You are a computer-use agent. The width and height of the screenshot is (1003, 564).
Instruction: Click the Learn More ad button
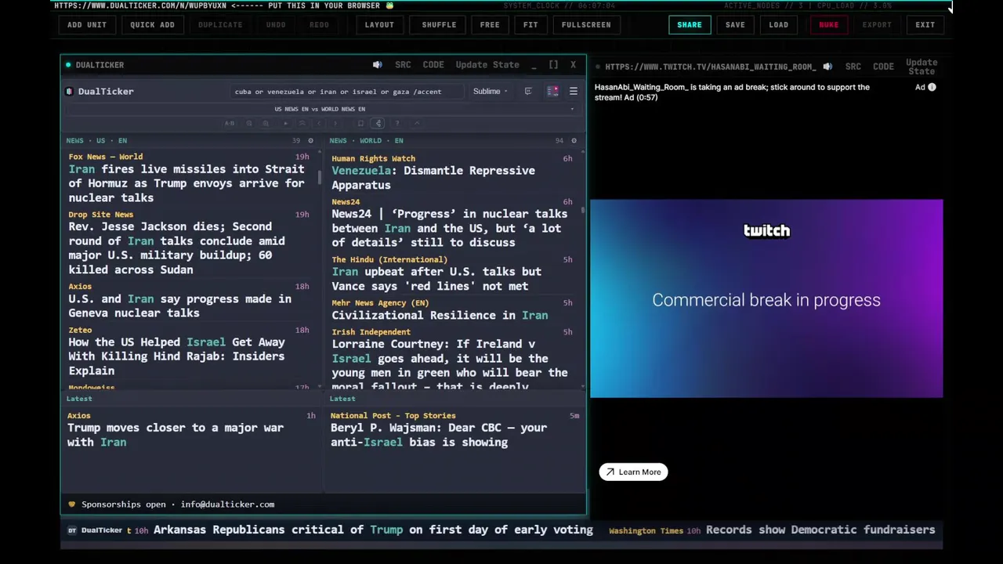pyautogui.click(x=633, y=472)
